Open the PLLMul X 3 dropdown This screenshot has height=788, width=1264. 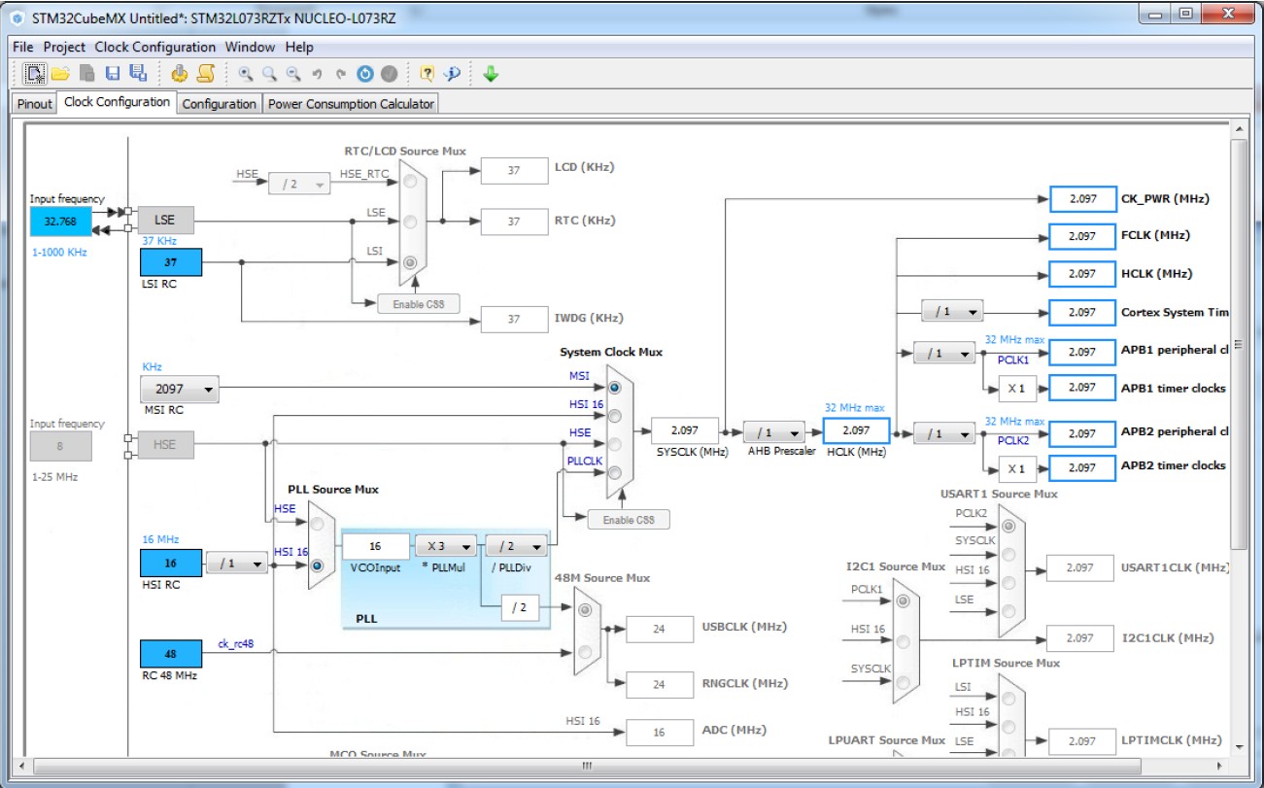446,547
